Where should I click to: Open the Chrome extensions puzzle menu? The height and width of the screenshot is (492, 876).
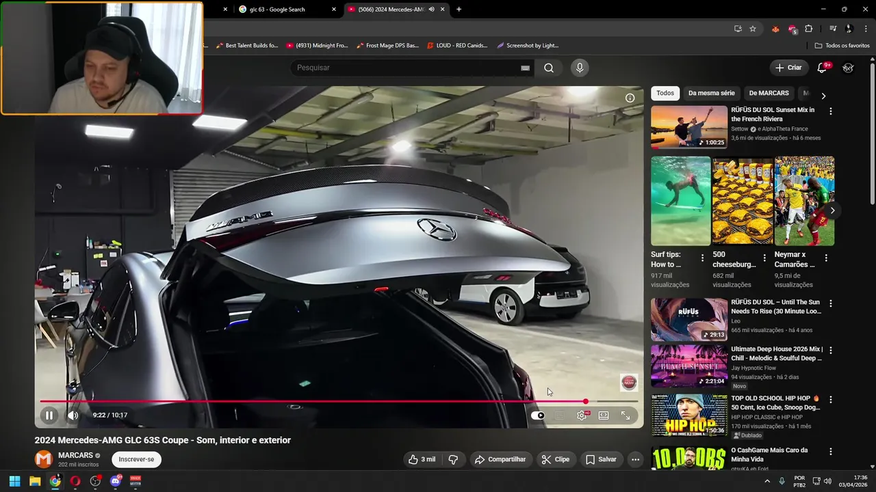click(809, 29)
